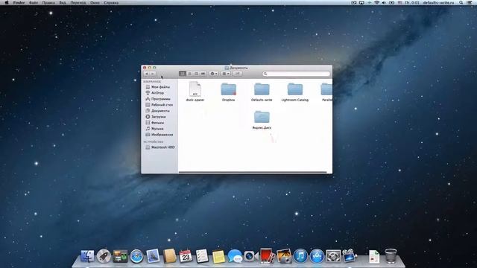Screen dimensions: 477x268
Task: Click the Finder search field
Action: coord(297,74)
